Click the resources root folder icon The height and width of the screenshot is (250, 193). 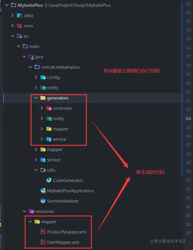point(31,211)
